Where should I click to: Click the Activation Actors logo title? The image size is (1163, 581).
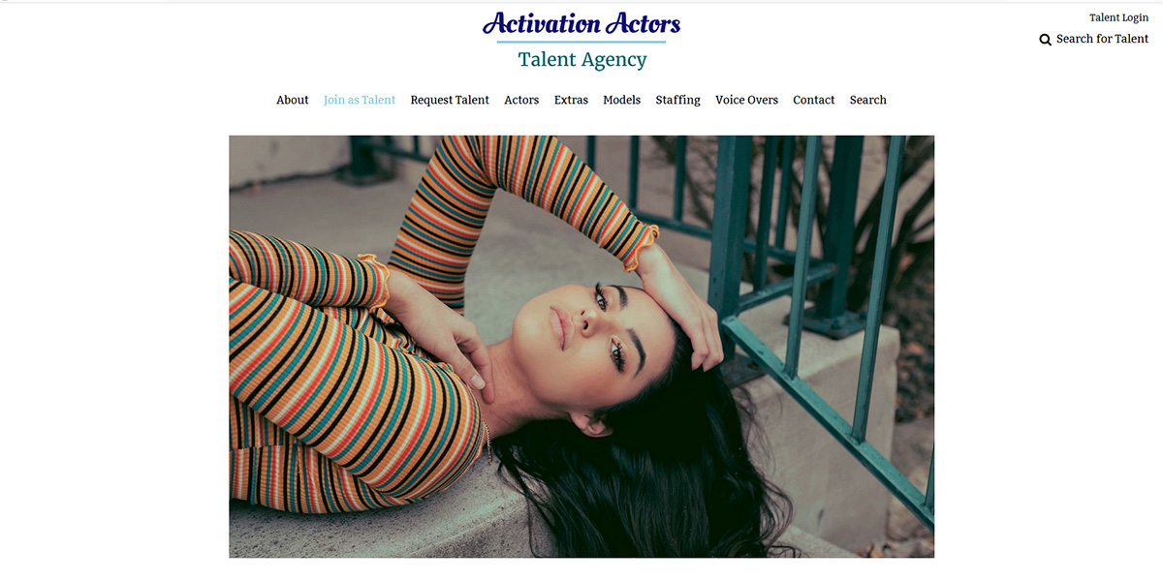coord(581,23)
